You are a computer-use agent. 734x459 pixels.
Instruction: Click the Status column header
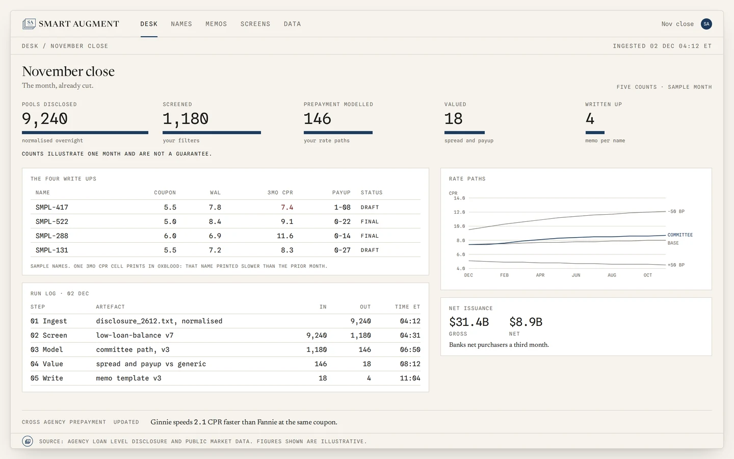tap(372, 193)
